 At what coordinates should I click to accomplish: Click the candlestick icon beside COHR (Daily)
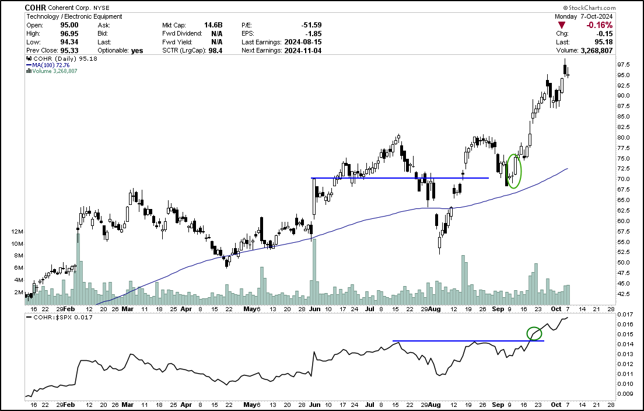tap(29, 59)
